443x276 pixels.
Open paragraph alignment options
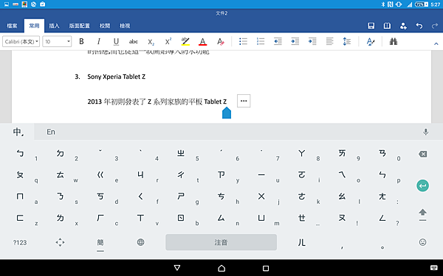click(x=329, y=42)
